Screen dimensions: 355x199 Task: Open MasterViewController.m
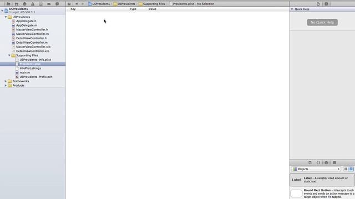32,34
